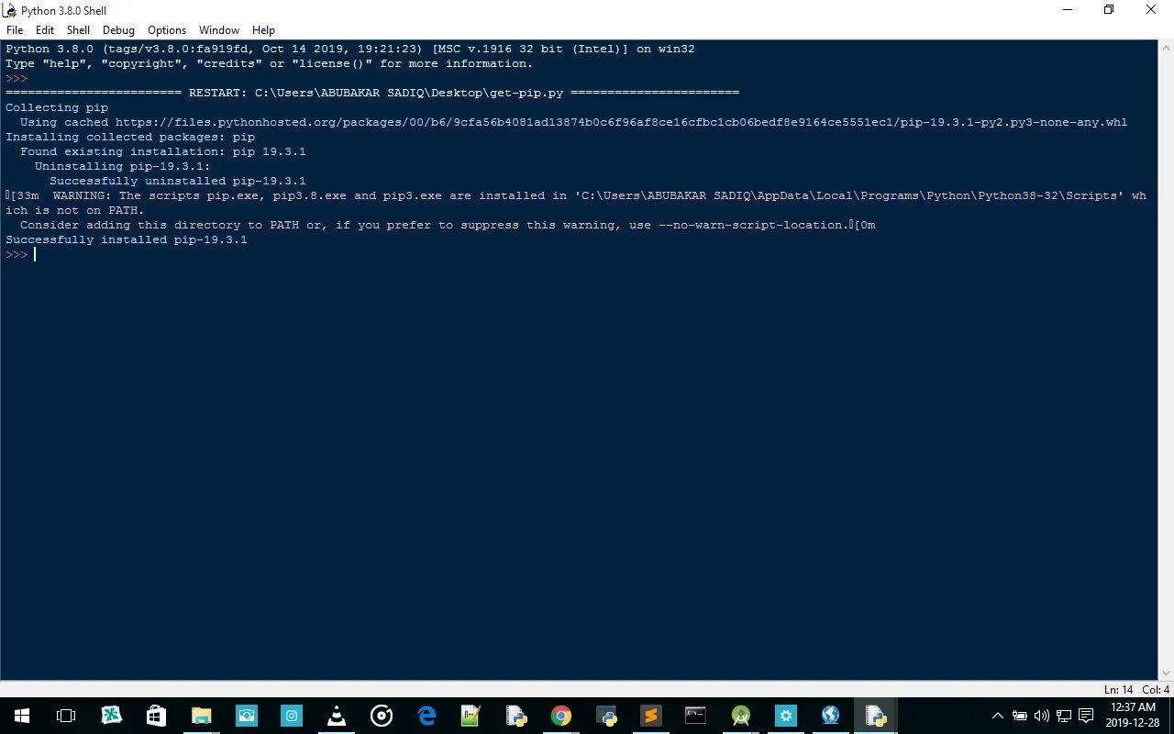Click the 'Col: 4' status bar indicator
The width and height of the screenshot is (1174, 734).
(1156, 689)
